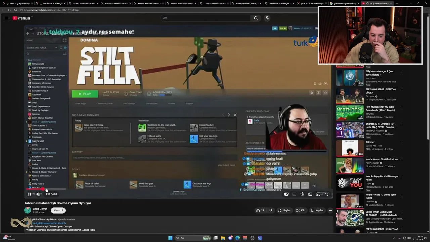Save the video with Kaydet button
The height and width of the screenshot is (242, 430).
(x=317, y=210)
